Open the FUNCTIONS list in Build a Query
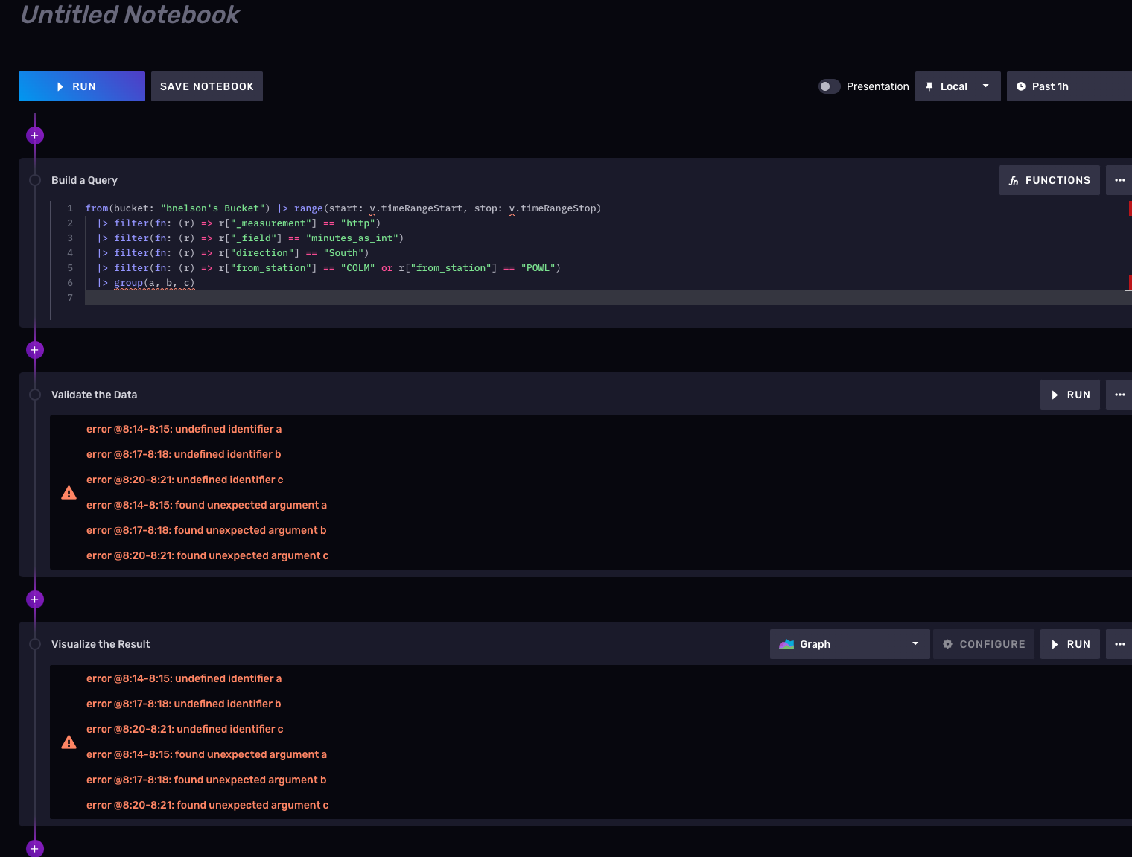The width and height of the screenshot is (1132, 857). [1049, 180]
